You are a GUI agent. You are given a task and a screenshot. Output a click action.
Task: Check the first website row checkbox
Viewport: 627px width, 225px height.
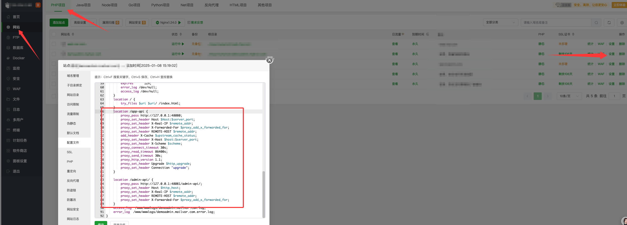click(x=54, y=44)
